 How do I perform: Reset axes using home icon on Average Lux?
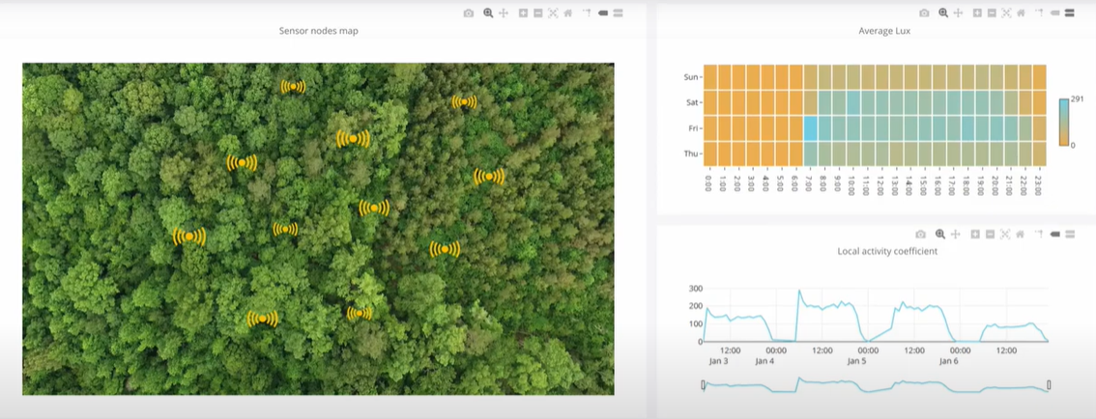click(1022, 14)
